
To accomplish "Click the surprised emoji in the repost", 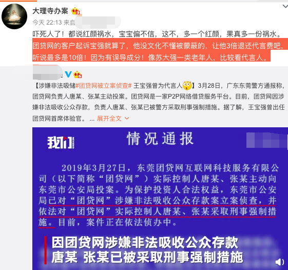I will [187, 86].
